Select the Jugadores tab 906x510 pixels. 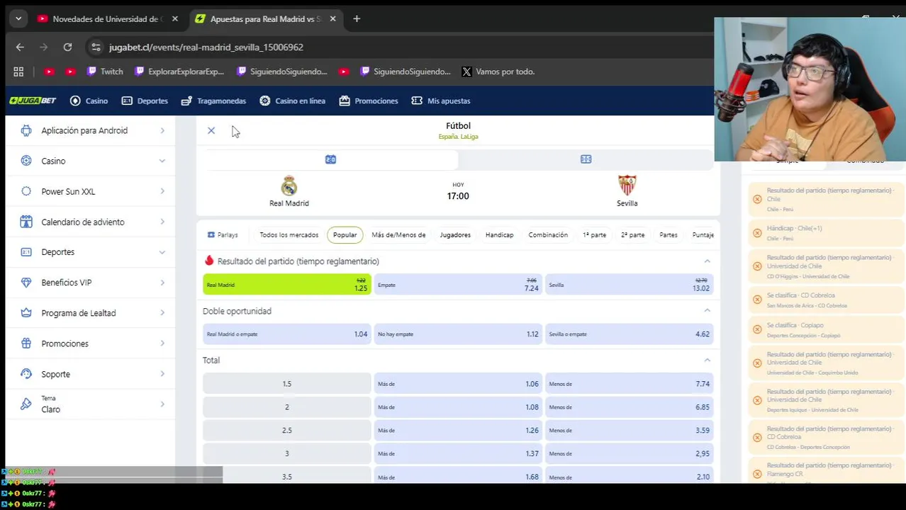click(455, 234)
